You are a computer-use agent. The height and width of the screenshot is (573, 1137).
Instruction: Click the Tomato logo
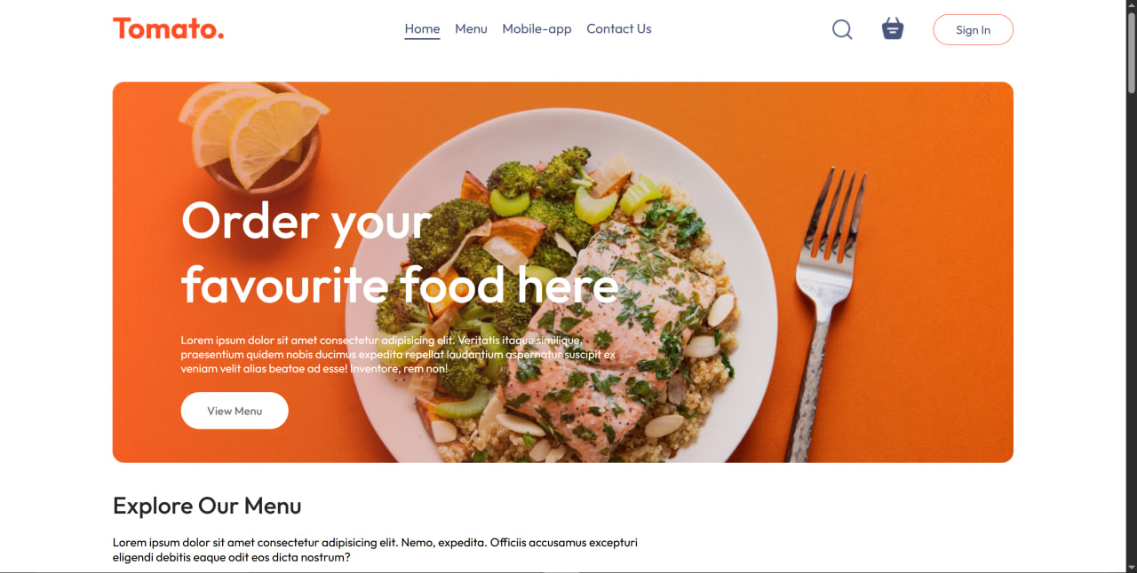(x=169, y=29)
